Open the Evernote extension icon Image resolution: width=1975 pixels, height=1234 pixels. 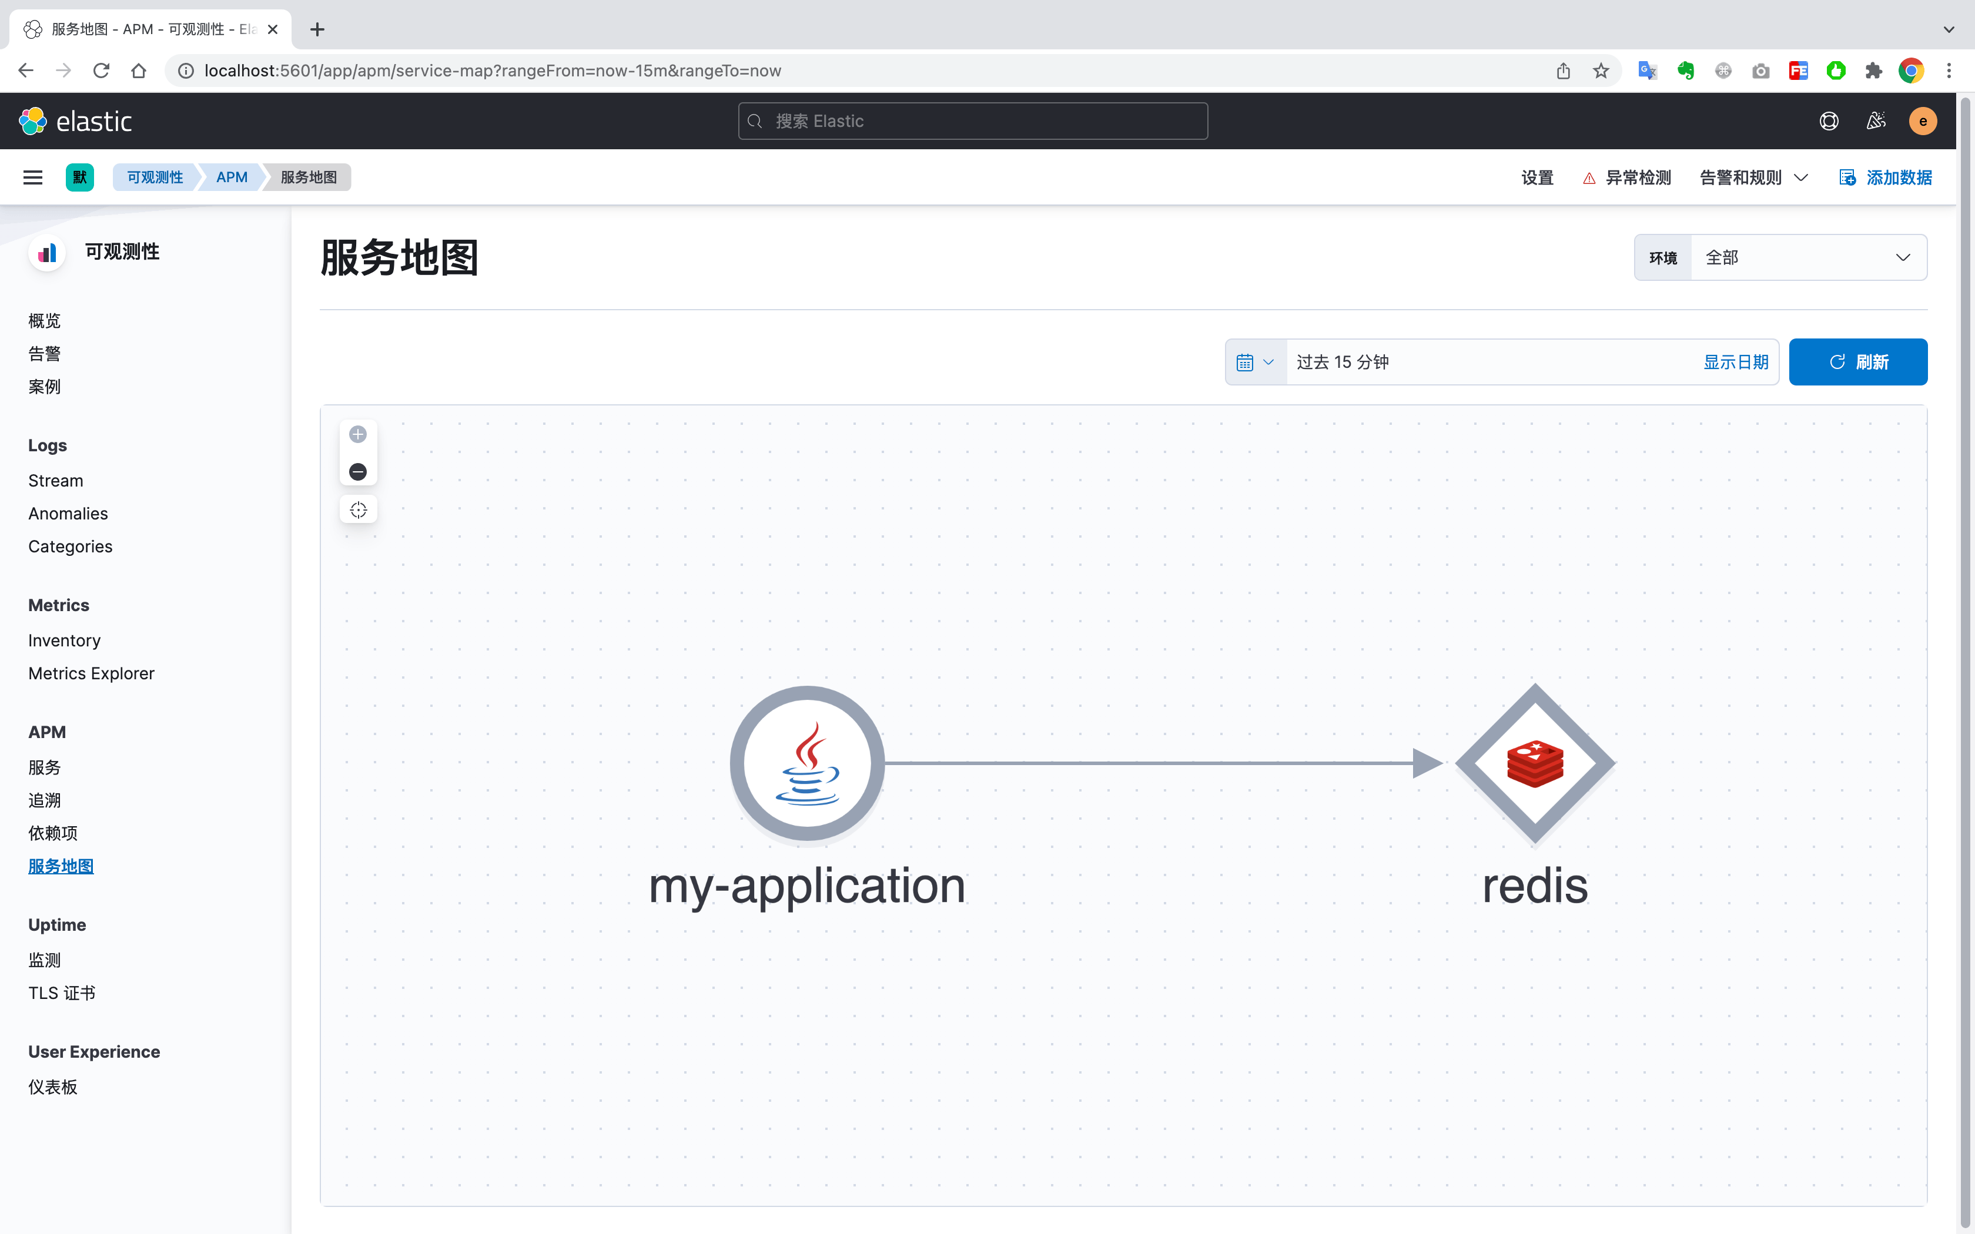coord(1685,71)
